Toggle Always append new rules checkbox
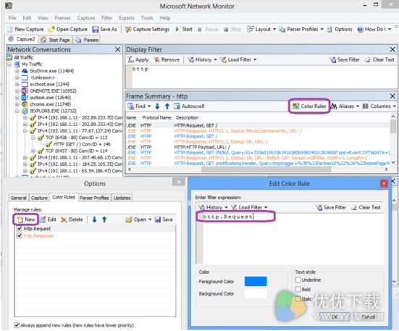The width and height of the screenshot is (399, 331). pos(17,325)
